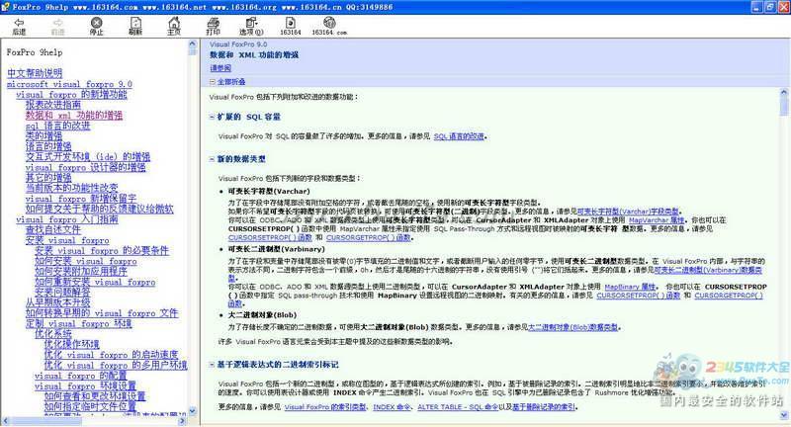The height and width of the screenshot is (427, 791).
Task: Open visual foxpro 新增保留字 entry
Action: point(81,199)
